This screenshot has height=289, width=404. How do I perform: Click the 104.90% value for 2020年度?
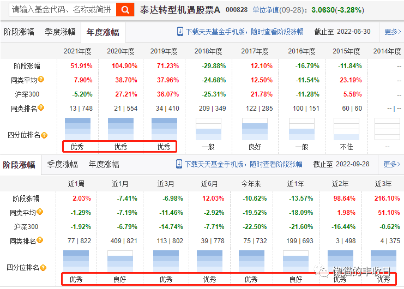(124, 66)
